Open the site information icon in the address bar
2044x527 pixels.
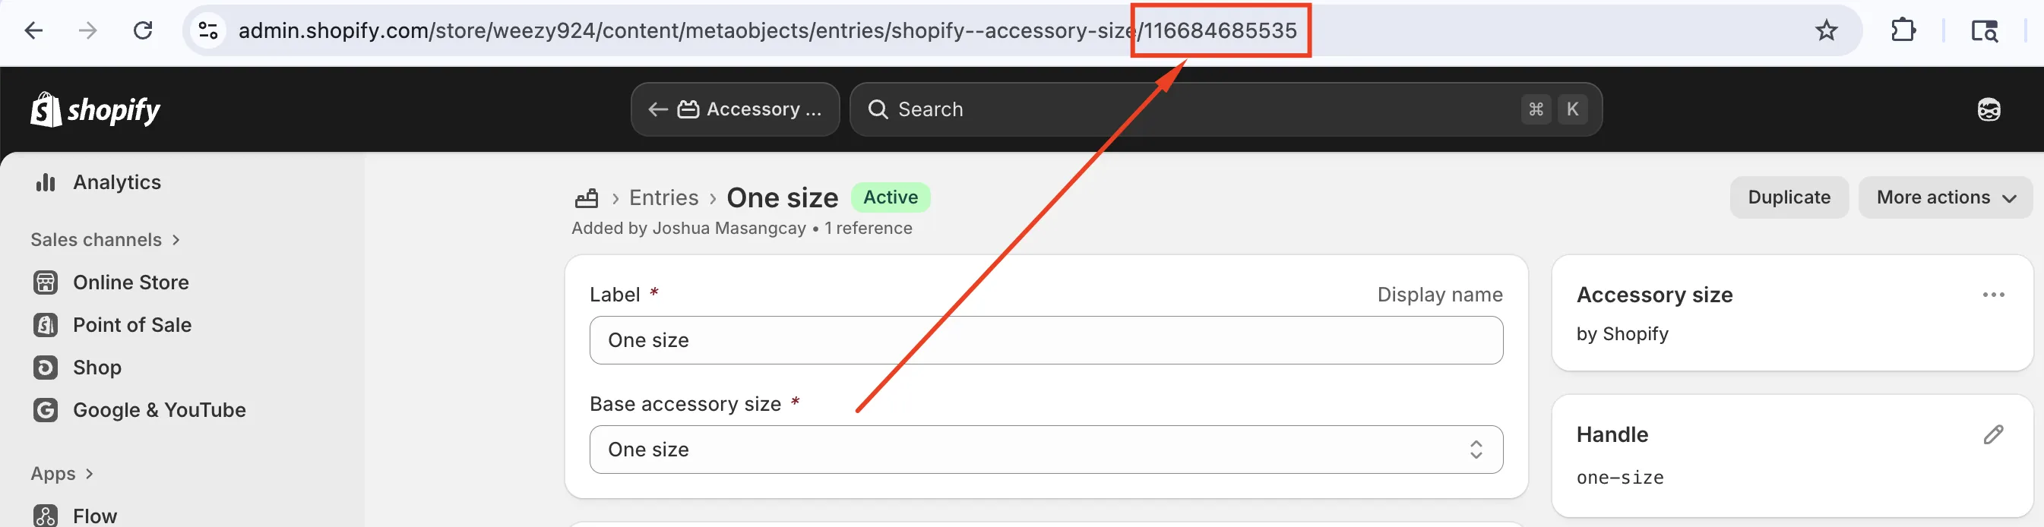click(209, 31)
